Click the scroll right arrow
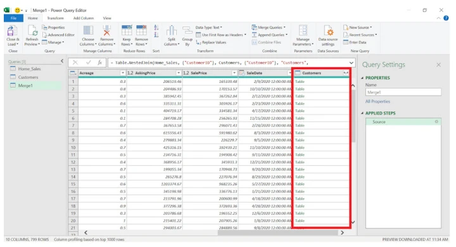The image size is (456, 247). click(x=342, y=232)
